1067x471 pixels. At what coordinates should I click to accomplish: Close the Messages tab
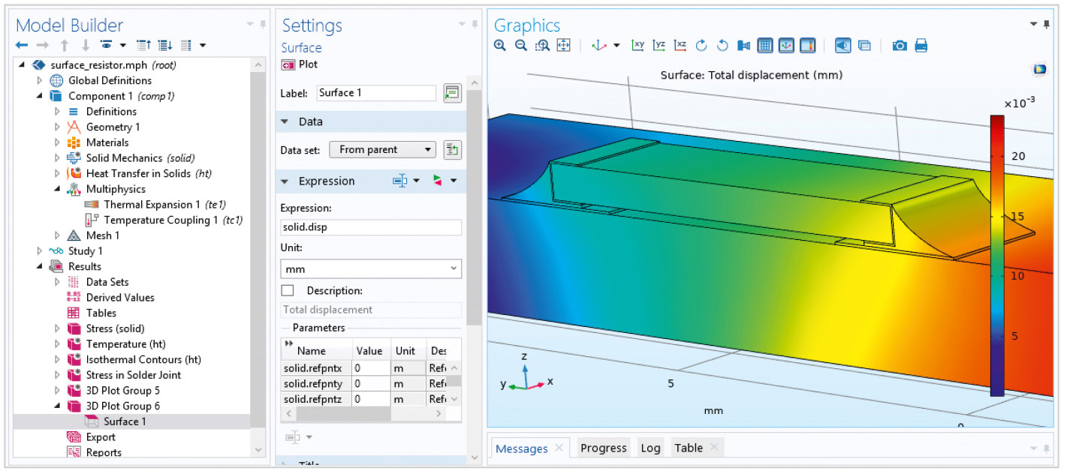click(x=559, y=448)
